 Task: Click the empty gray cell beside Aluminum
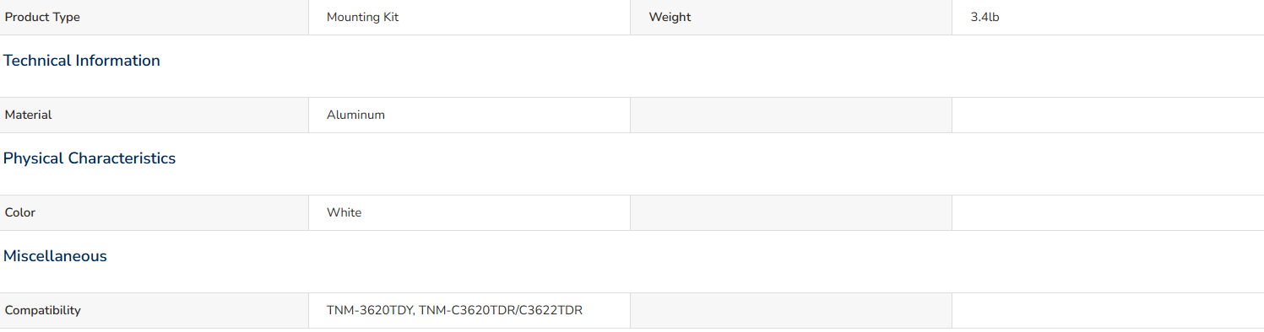click(x=791, y=115)
